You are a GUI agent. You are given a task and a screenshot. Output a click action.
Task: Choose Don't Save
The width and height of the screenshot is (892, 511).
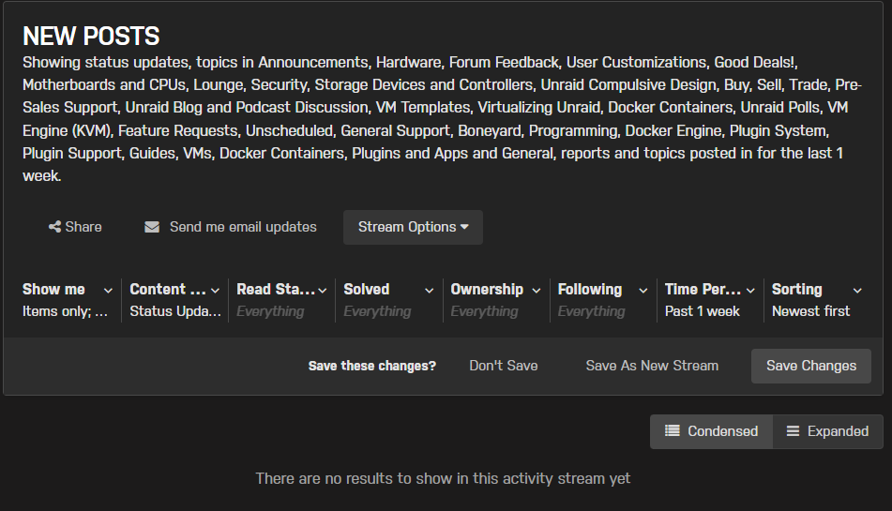pos(504,366)
